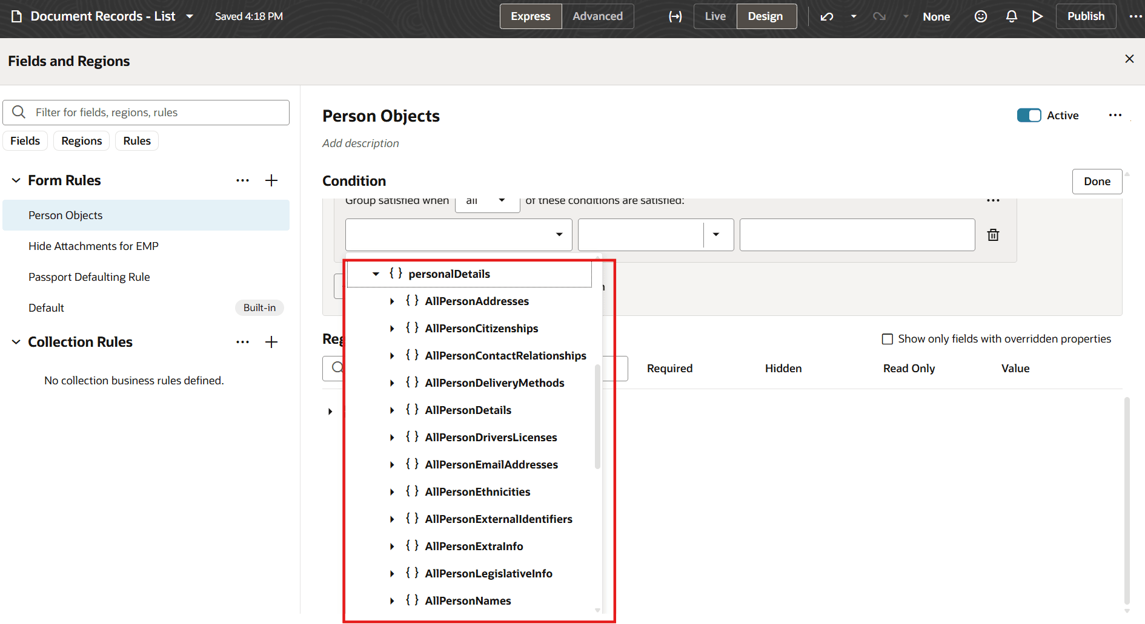
Task: Click the Read Only column header
Action: point(909,369)
